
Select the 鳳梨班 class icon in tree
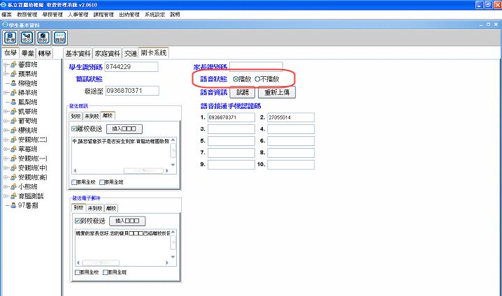pos(12,102)
